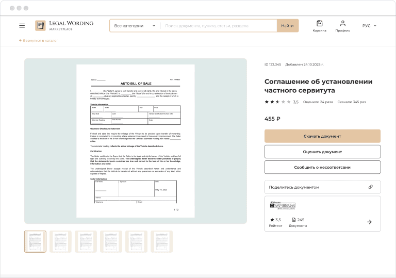This screenshot has width=396, height=278.
Task: Click the main document preview image
Action: (135, 141)
